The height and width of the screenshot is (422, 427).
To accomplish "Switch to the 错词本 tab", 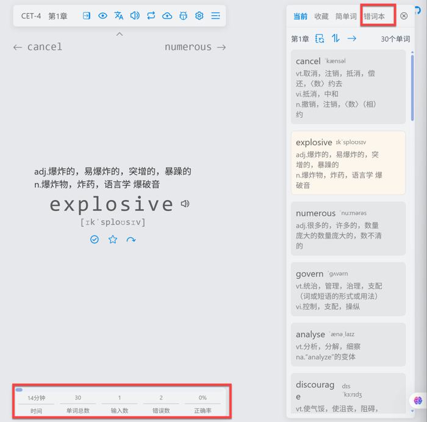I will coord(374,16).
